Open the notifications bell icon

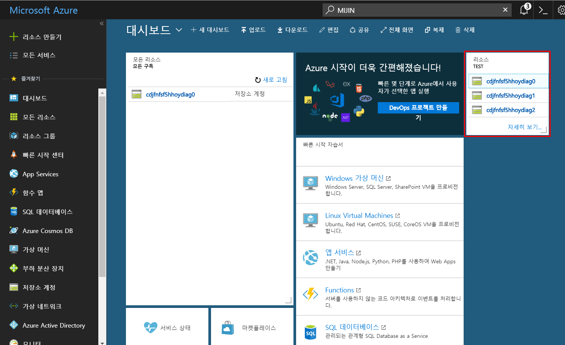pyautogui.click(x=524, y=10)
